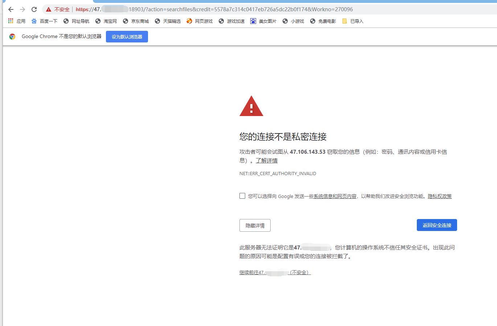This screenshot has height=326, width=497.
Task: Click the 返回安全连接 button
Action: click(437, 225)
